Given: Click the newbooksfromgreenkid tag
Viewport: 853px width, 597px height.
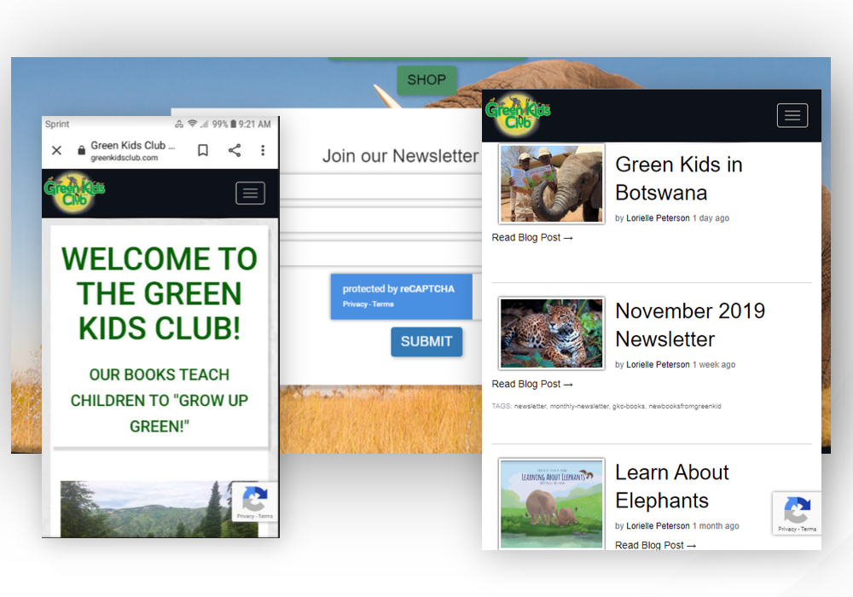Looking at the screenshot, I should 684,406.
